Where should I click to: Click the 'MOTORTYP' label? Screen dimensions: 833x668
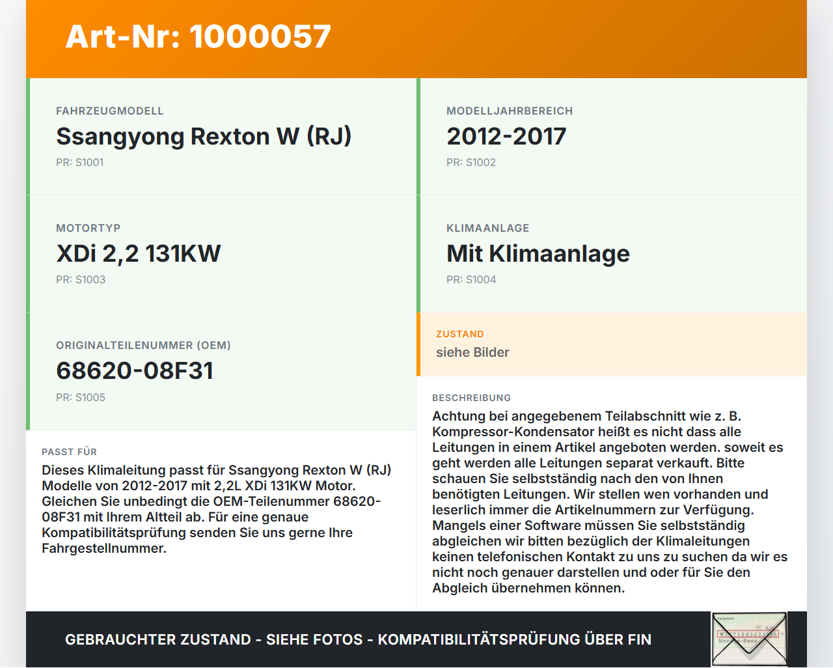tap(89, 229)
